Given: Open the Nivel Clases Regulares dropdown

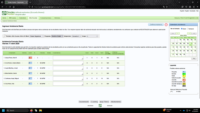Looking at the screenshot, I should tap(37, 36).
